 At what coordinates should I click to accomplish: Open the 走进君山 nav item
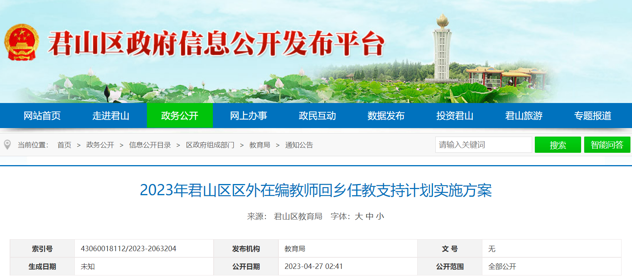point(111,116)
